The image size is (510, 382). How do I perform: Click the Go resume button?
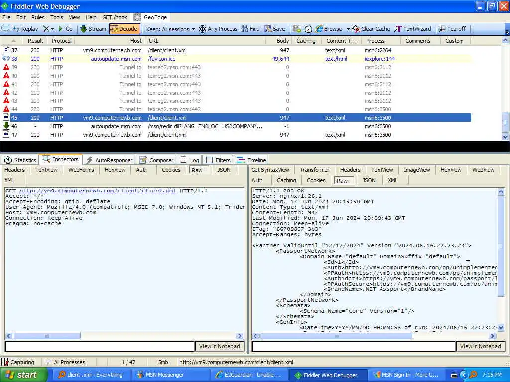pyautogui.click(x=65, y=29)
